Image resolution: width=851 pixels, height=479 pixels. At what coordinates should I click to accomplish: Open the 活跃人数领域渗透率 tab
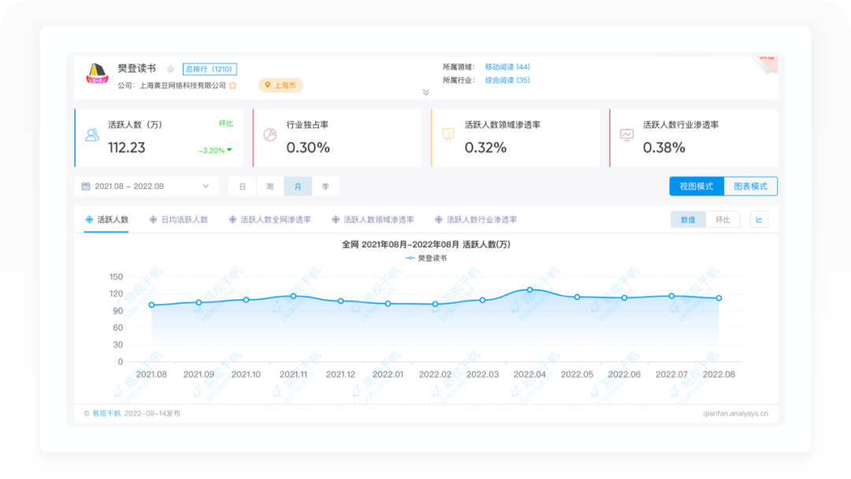(x=373, y=220)
